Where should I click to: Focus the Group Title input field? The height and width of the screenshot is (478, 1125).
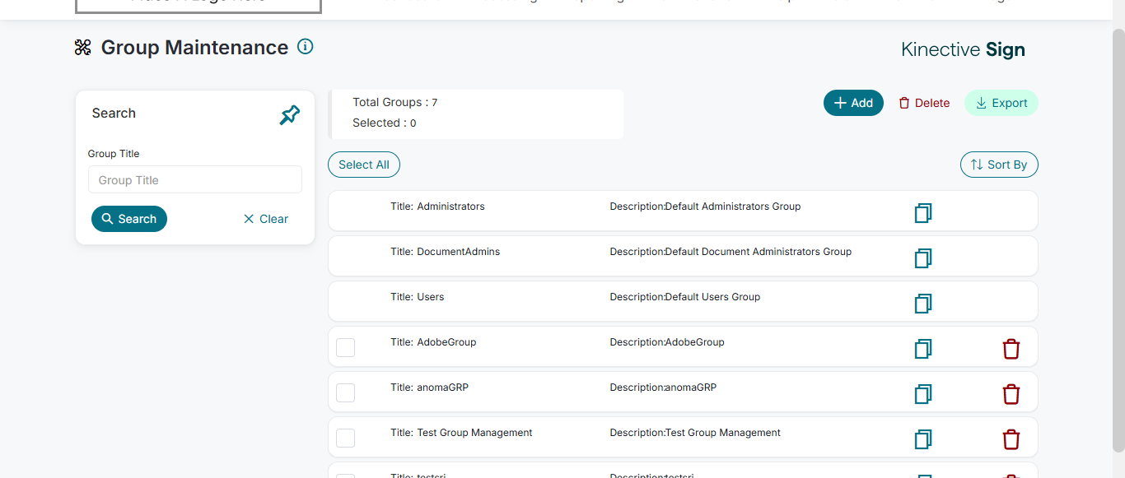(194, 180)
